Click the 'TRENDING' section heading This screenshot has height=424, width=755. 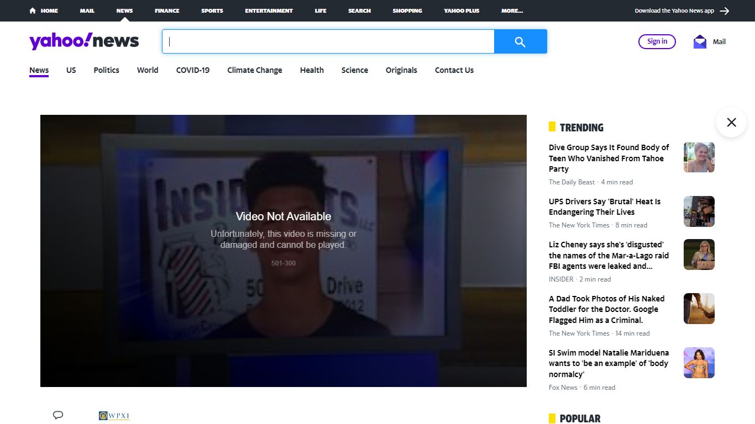(581, 128)
